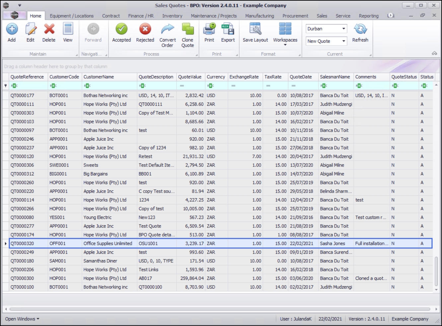Image resolution: width=442 pixels, height=326 pixels.
Task: Click the Refresh icon
Action: pyautogui.click(x=360, y=29)
